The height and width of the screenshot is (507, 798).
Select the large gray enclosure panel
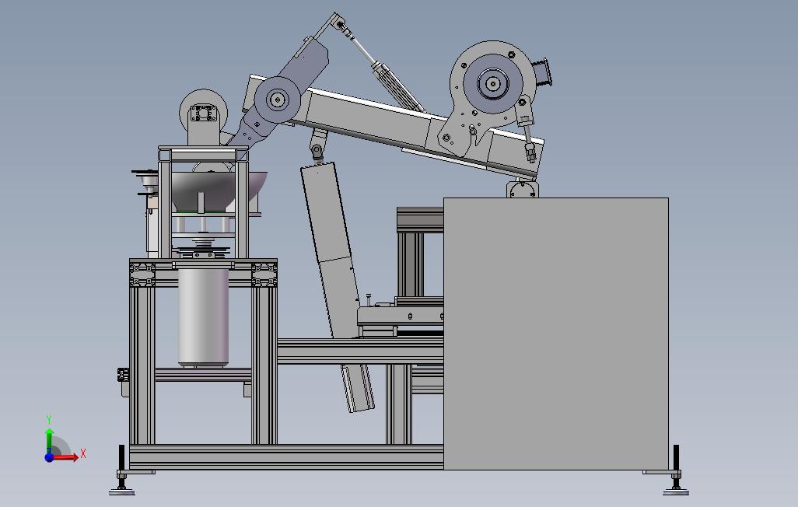click(556, 334)
